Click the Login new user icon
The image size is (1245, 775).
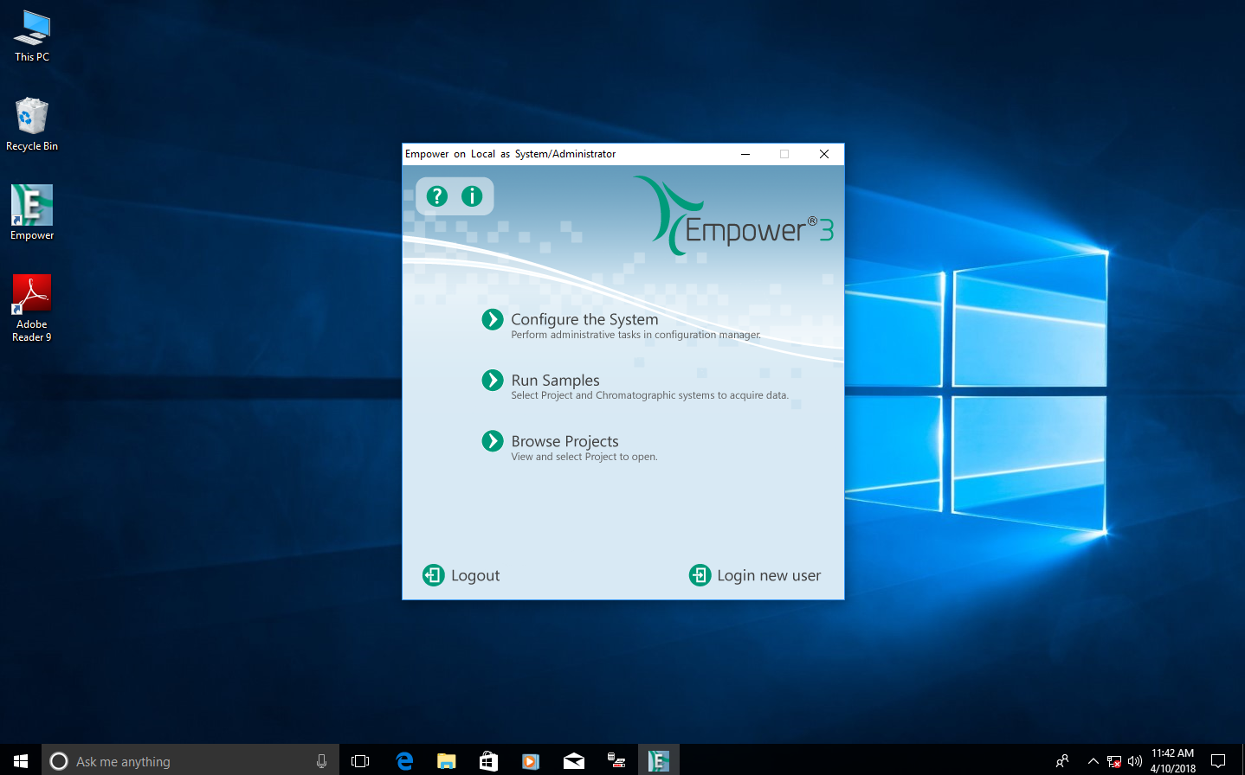(x=700, y=575)
